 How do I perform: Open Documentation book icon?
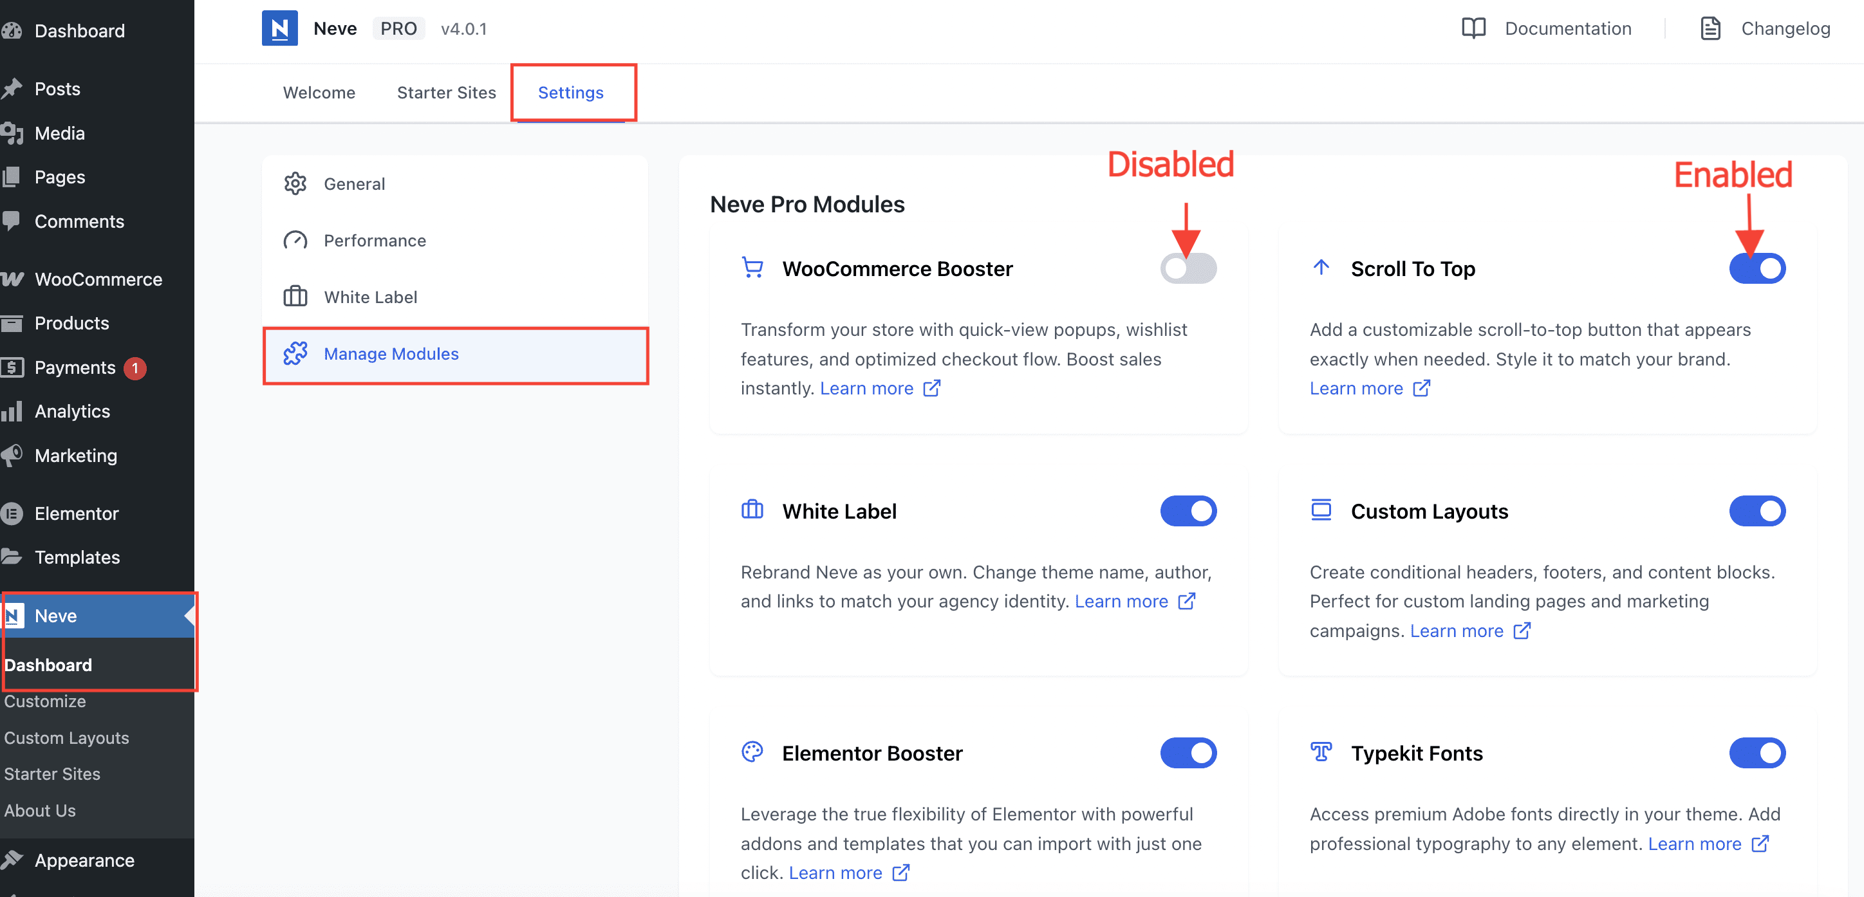point(1473,28)
